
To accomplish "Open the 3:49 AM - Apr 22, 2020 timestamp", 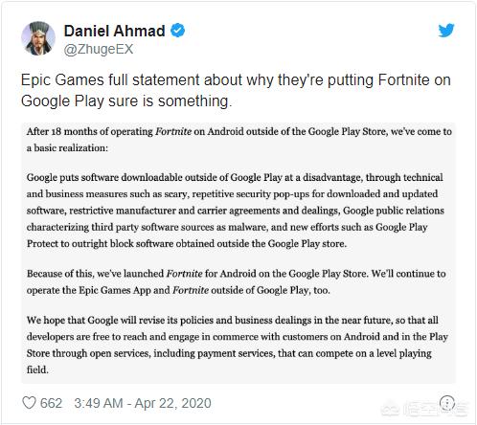I will pos(143,403).
